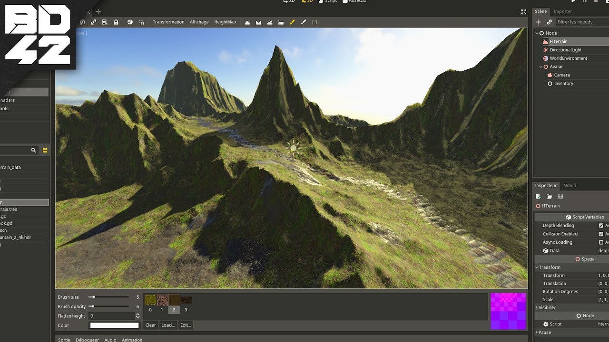609x342 pixels.
Task: Click the purple terrain minimap preview
Action: coord(509,311)
